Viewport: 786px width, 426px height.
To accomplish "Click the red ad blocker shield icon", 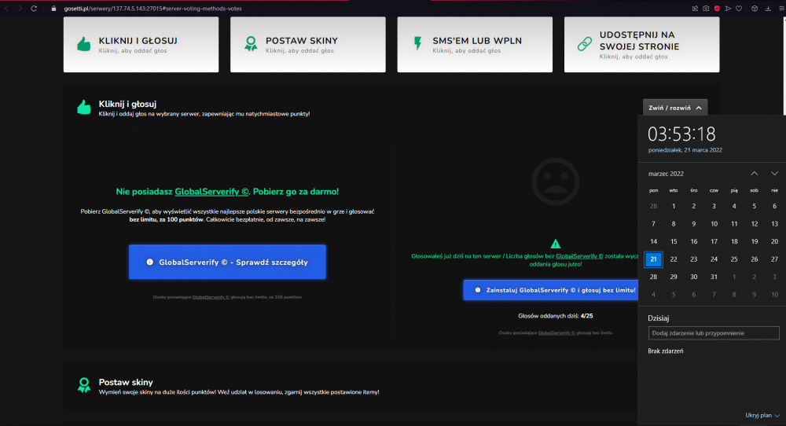I will tap(717, 9).
